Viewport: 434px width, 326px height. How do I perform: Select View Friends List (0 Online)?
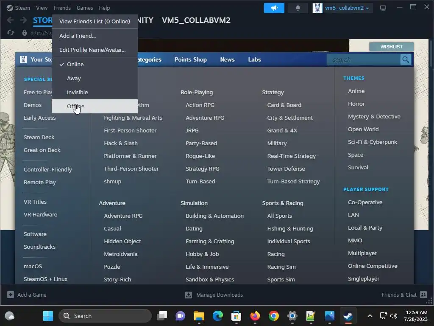(x=95, y=21)
